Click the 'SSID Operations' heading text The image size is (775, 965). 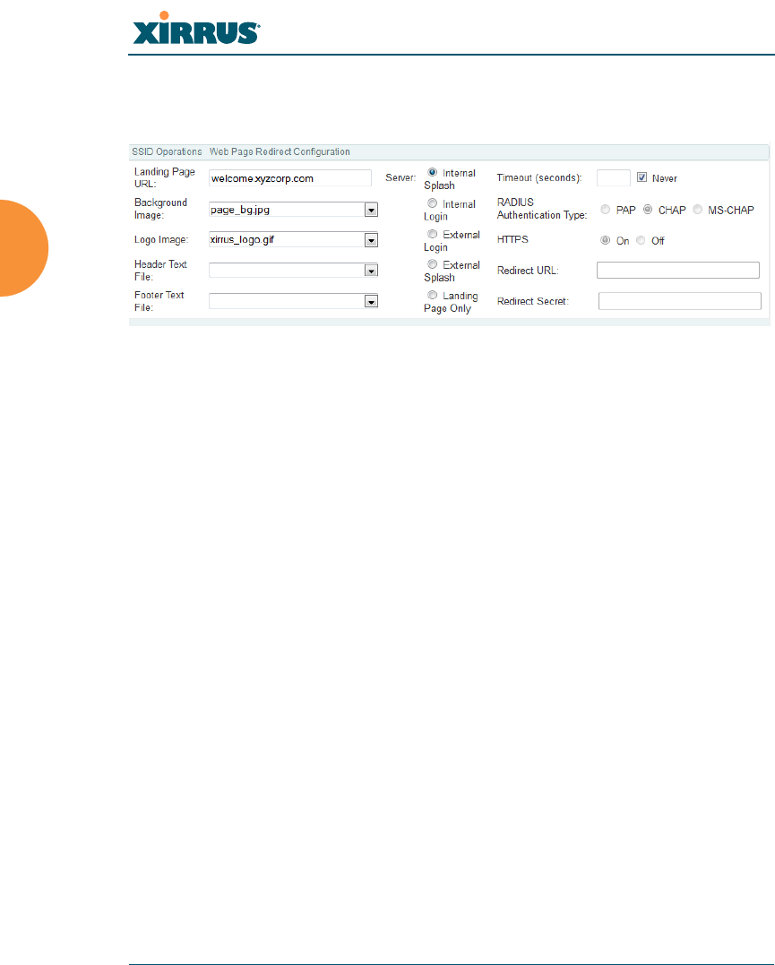(167, 151)
